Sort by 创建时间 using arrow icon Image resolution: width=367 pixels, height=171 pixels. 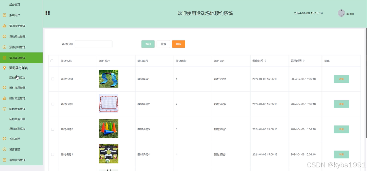(x=265, y=61)
